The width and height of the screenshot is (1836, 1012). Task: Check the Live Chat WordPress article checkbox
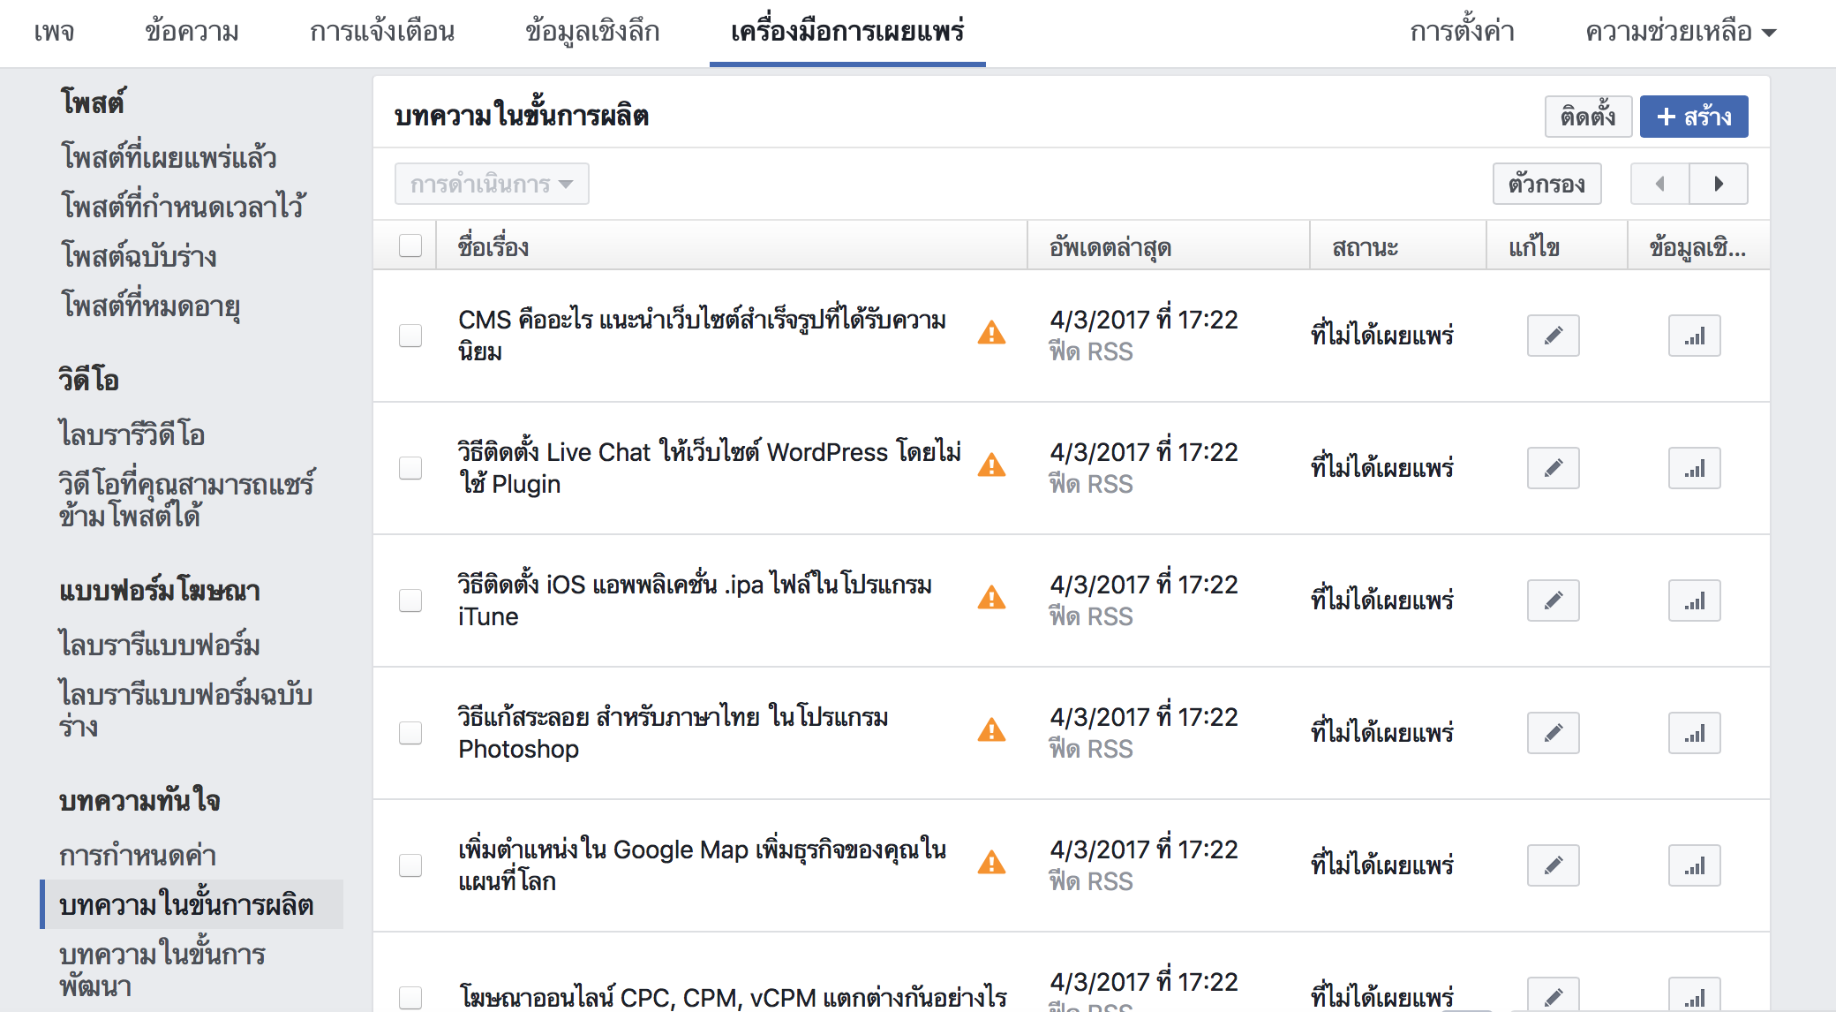coord(410,468)
